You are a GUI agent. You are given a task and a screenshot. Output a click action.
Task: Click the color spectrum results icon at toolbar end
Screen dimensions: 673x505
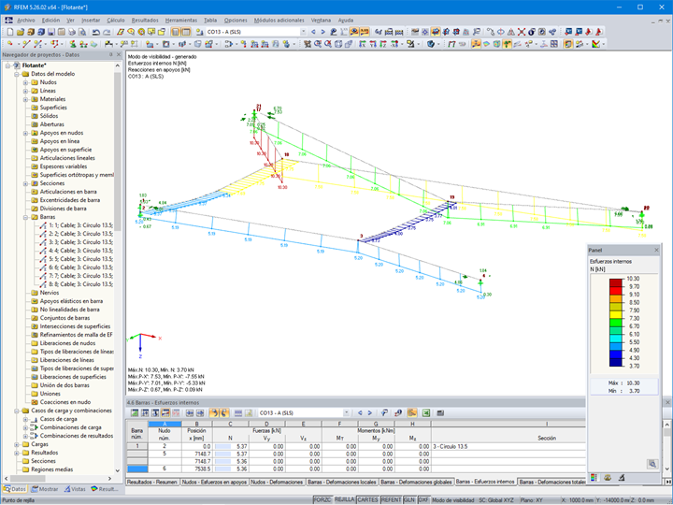[595, 44]
